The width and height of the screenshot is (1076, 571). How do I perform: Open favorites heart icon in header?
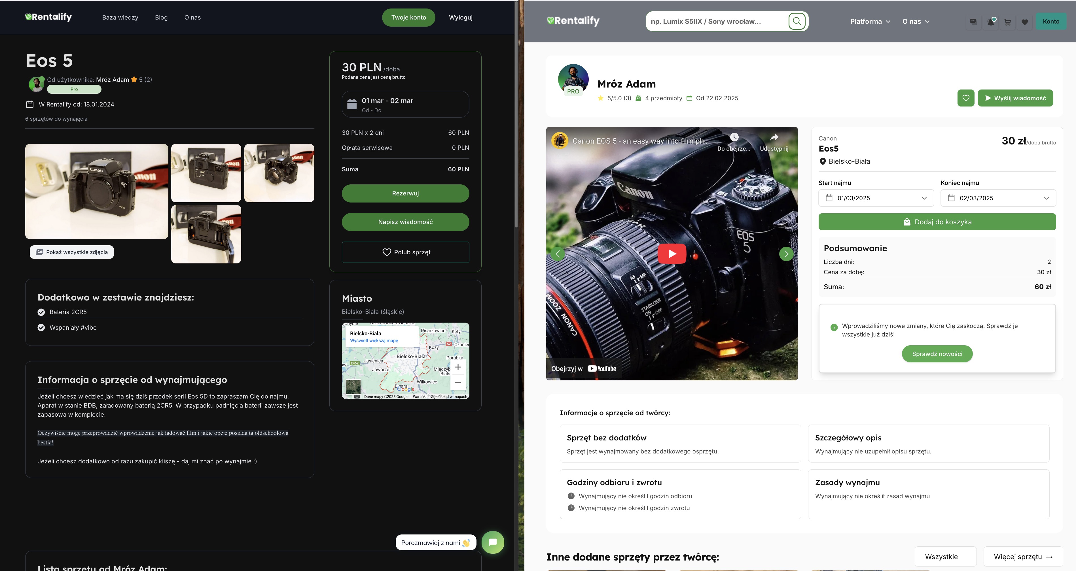[x=1025, y=22]
